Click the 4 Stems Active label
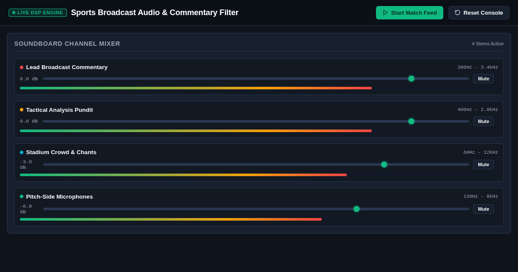 tap(488, 44)
